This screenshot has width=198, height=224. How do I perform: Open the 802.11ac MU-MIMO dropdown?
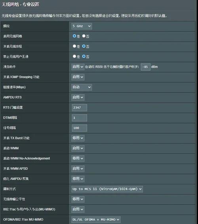pyautogui.click(x=78, y=209)
